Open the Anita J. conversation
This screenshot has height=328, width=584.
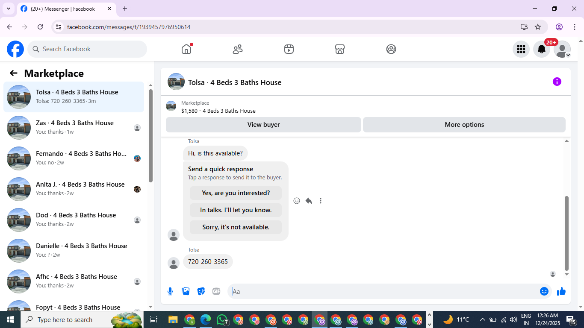(x=74, y=189)
